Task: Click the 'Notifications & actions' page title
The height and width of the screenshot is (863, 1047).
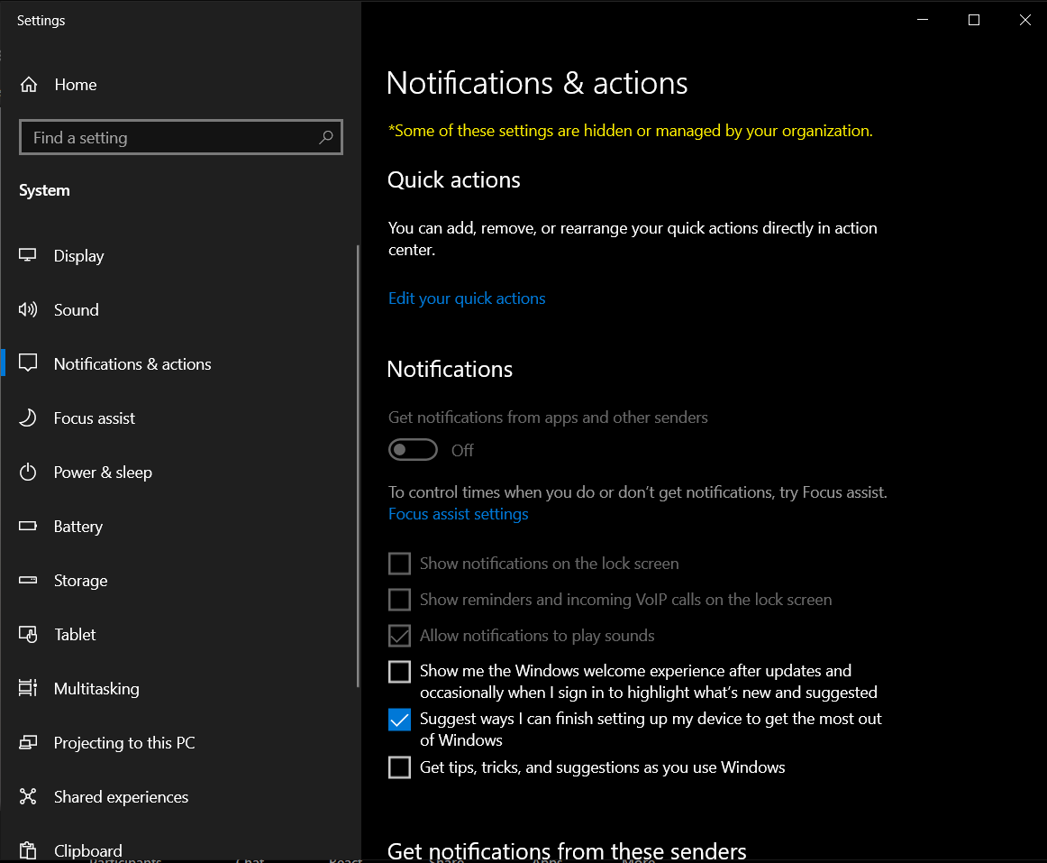Action: (537, 84)
